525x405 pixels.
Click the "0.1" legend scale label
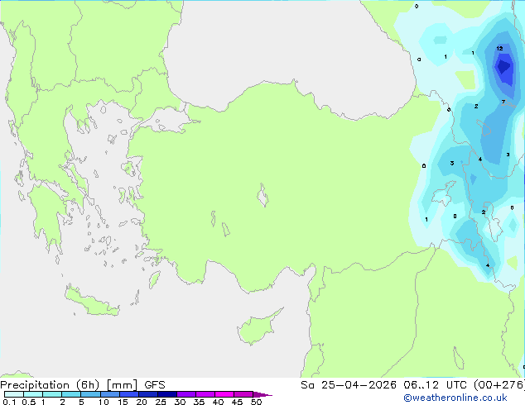[x=9, y=402]
